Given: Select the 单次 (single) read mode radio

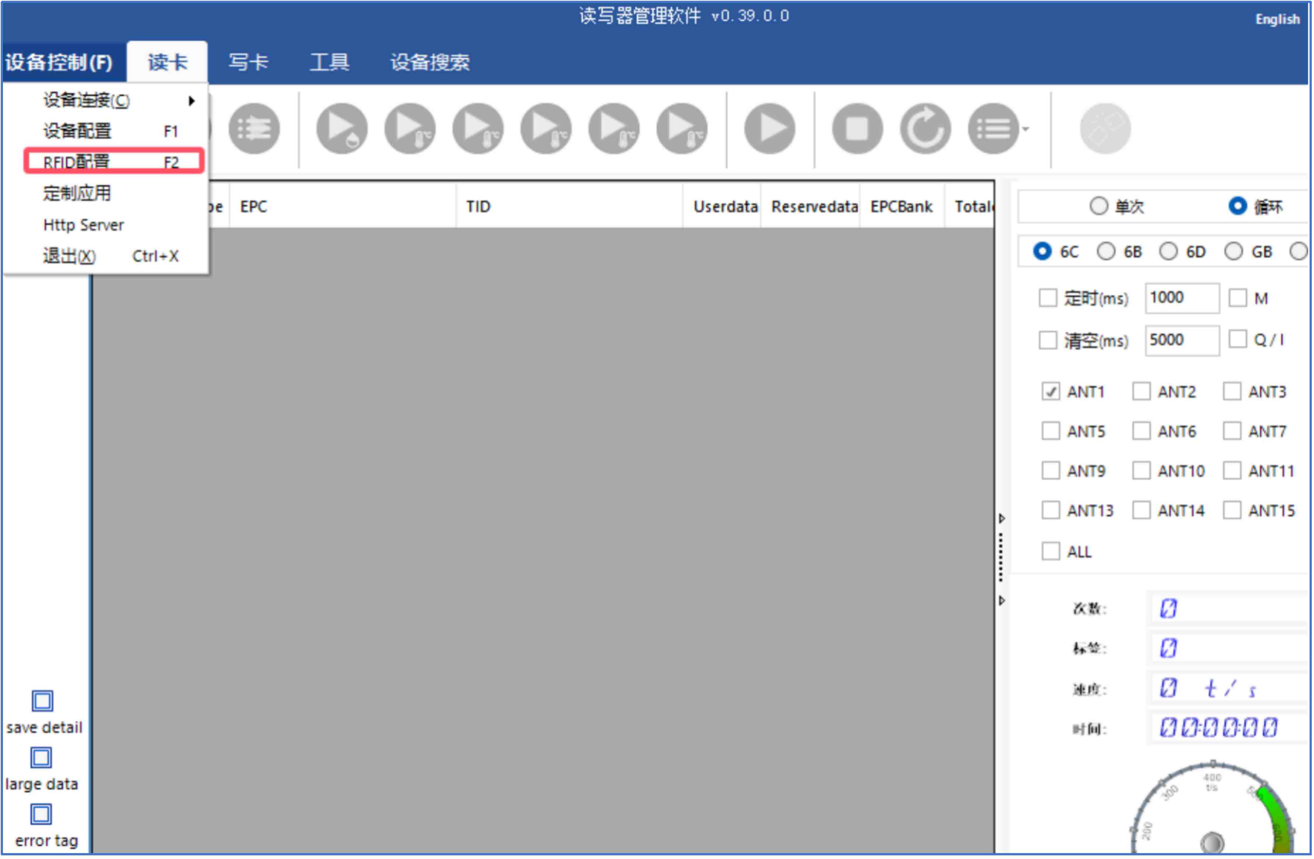Looking at the screenshot, I should 1099,206.
